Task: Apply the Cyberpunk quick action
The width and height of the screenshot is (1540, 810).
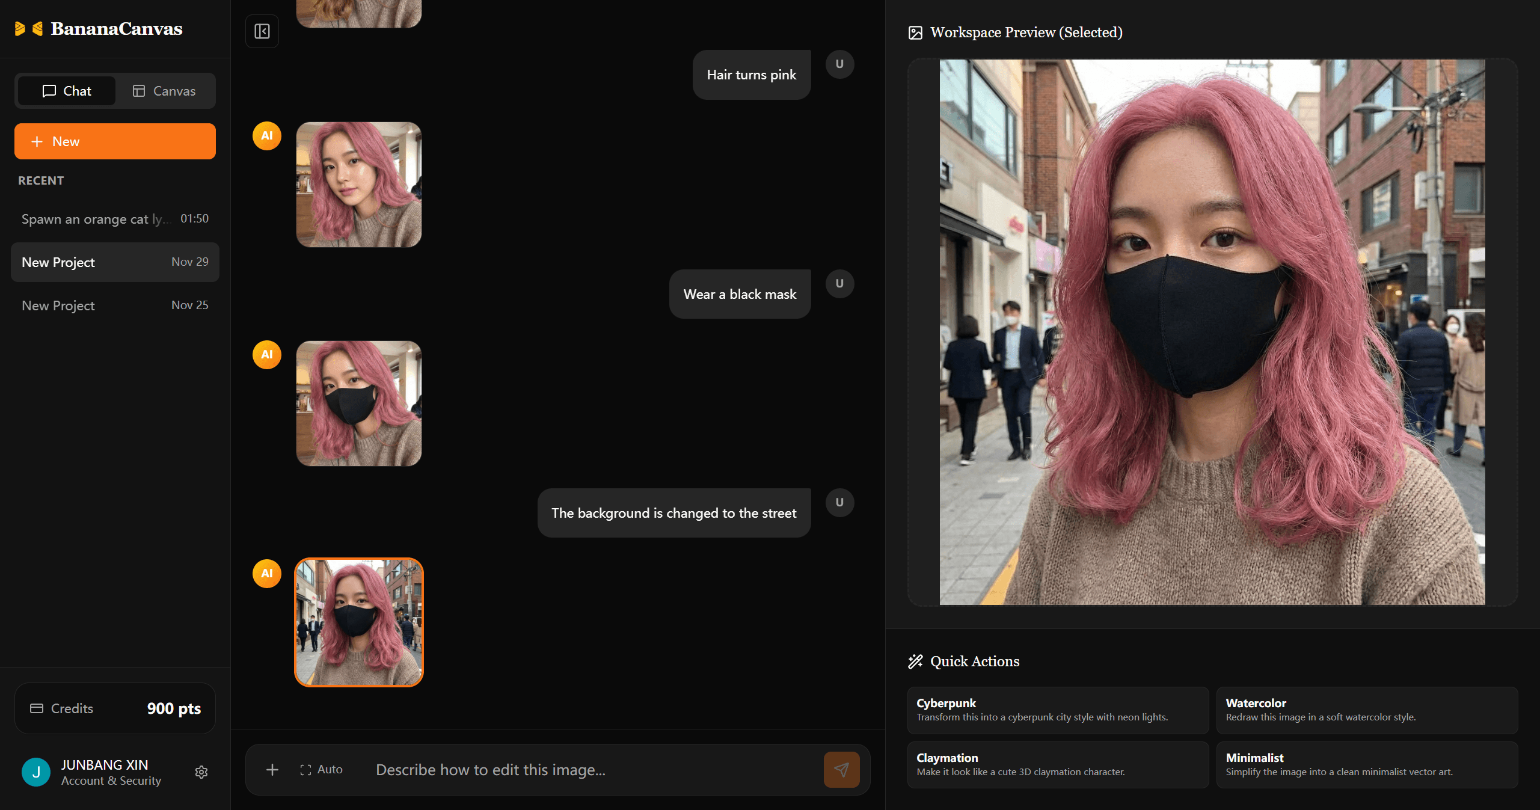Action: (x=1058, y=710)
